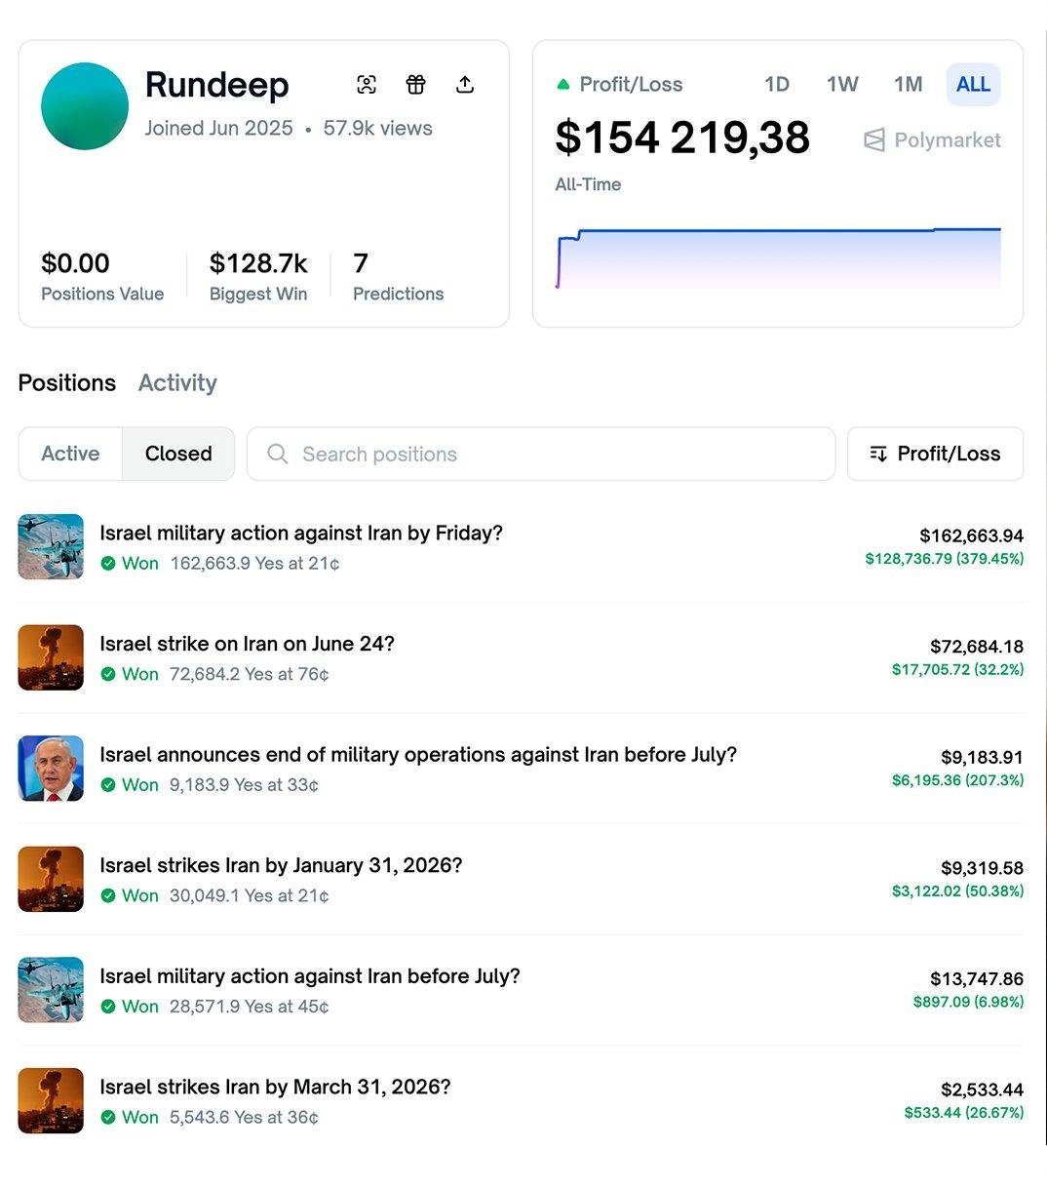Click the Rundeep teal profile avatar
This screenshot has width=1047, height=1188.
pyautogui.click(x=85, y=106)
